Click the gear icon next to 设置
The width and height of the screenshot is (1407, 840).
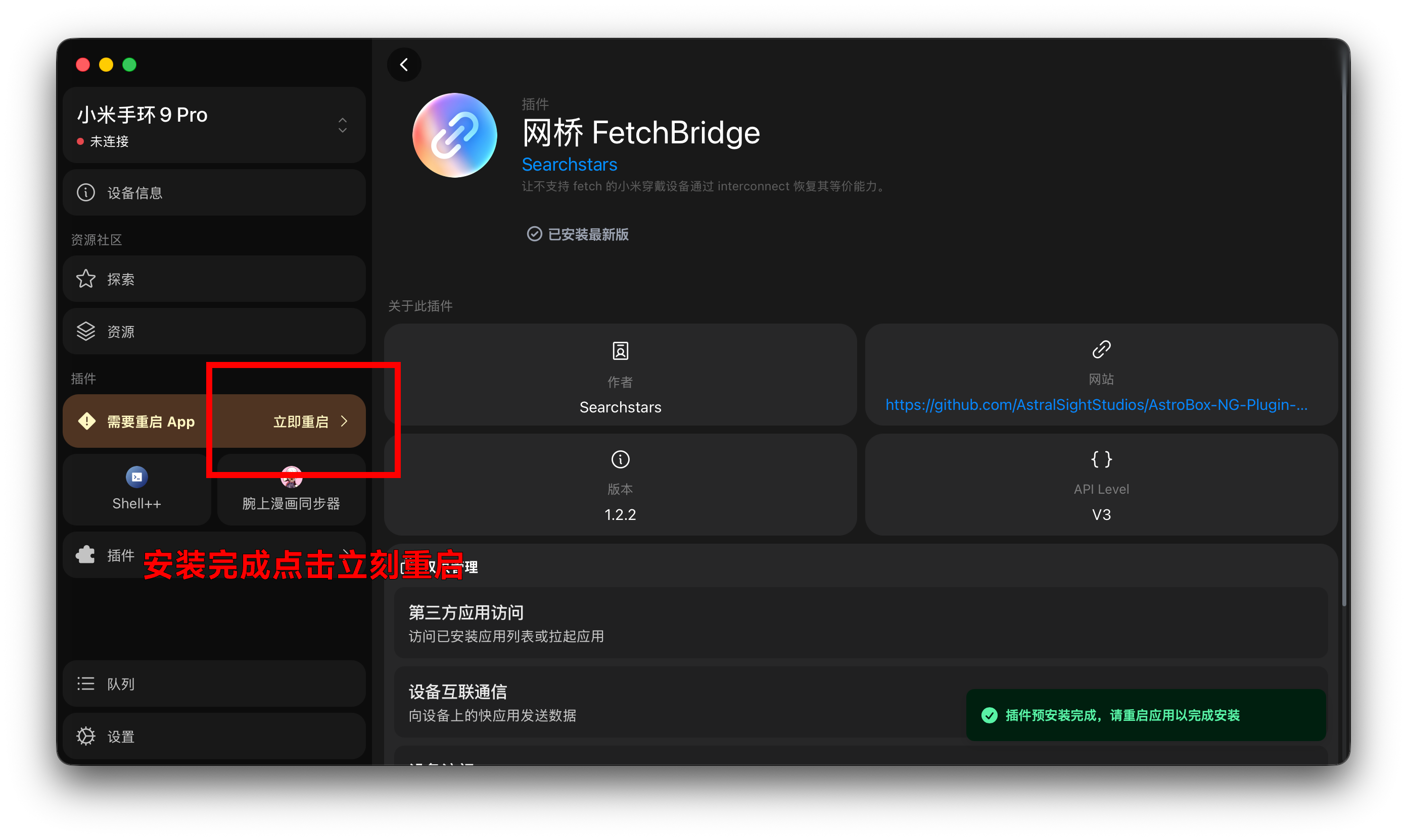point(86,737)
